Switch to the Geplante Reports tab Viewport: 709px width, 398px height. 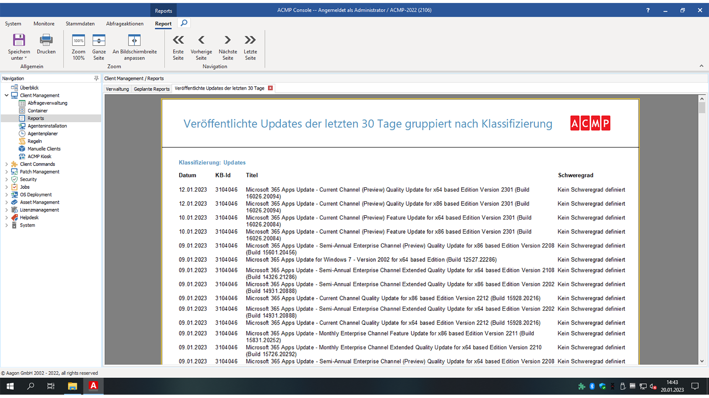(151, 89)
